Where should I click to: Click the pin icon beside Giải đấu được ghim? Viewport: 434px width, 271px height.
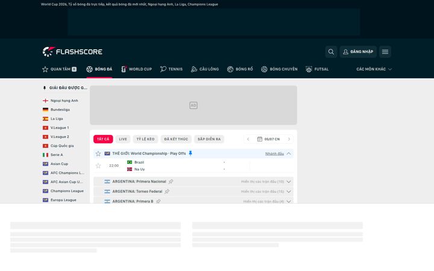[45, 88]
